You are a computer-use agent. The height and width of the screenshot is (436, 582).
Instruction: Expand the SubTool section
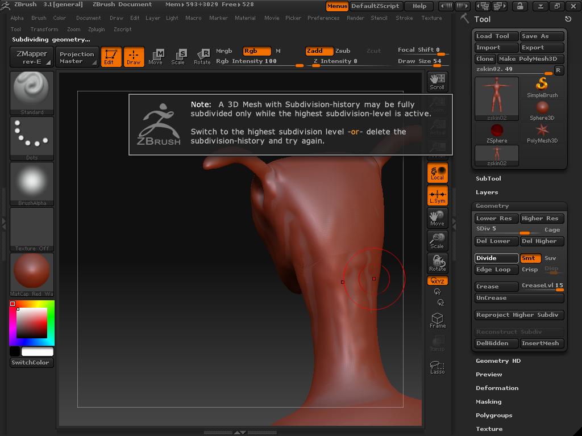[x=488, y=178]
